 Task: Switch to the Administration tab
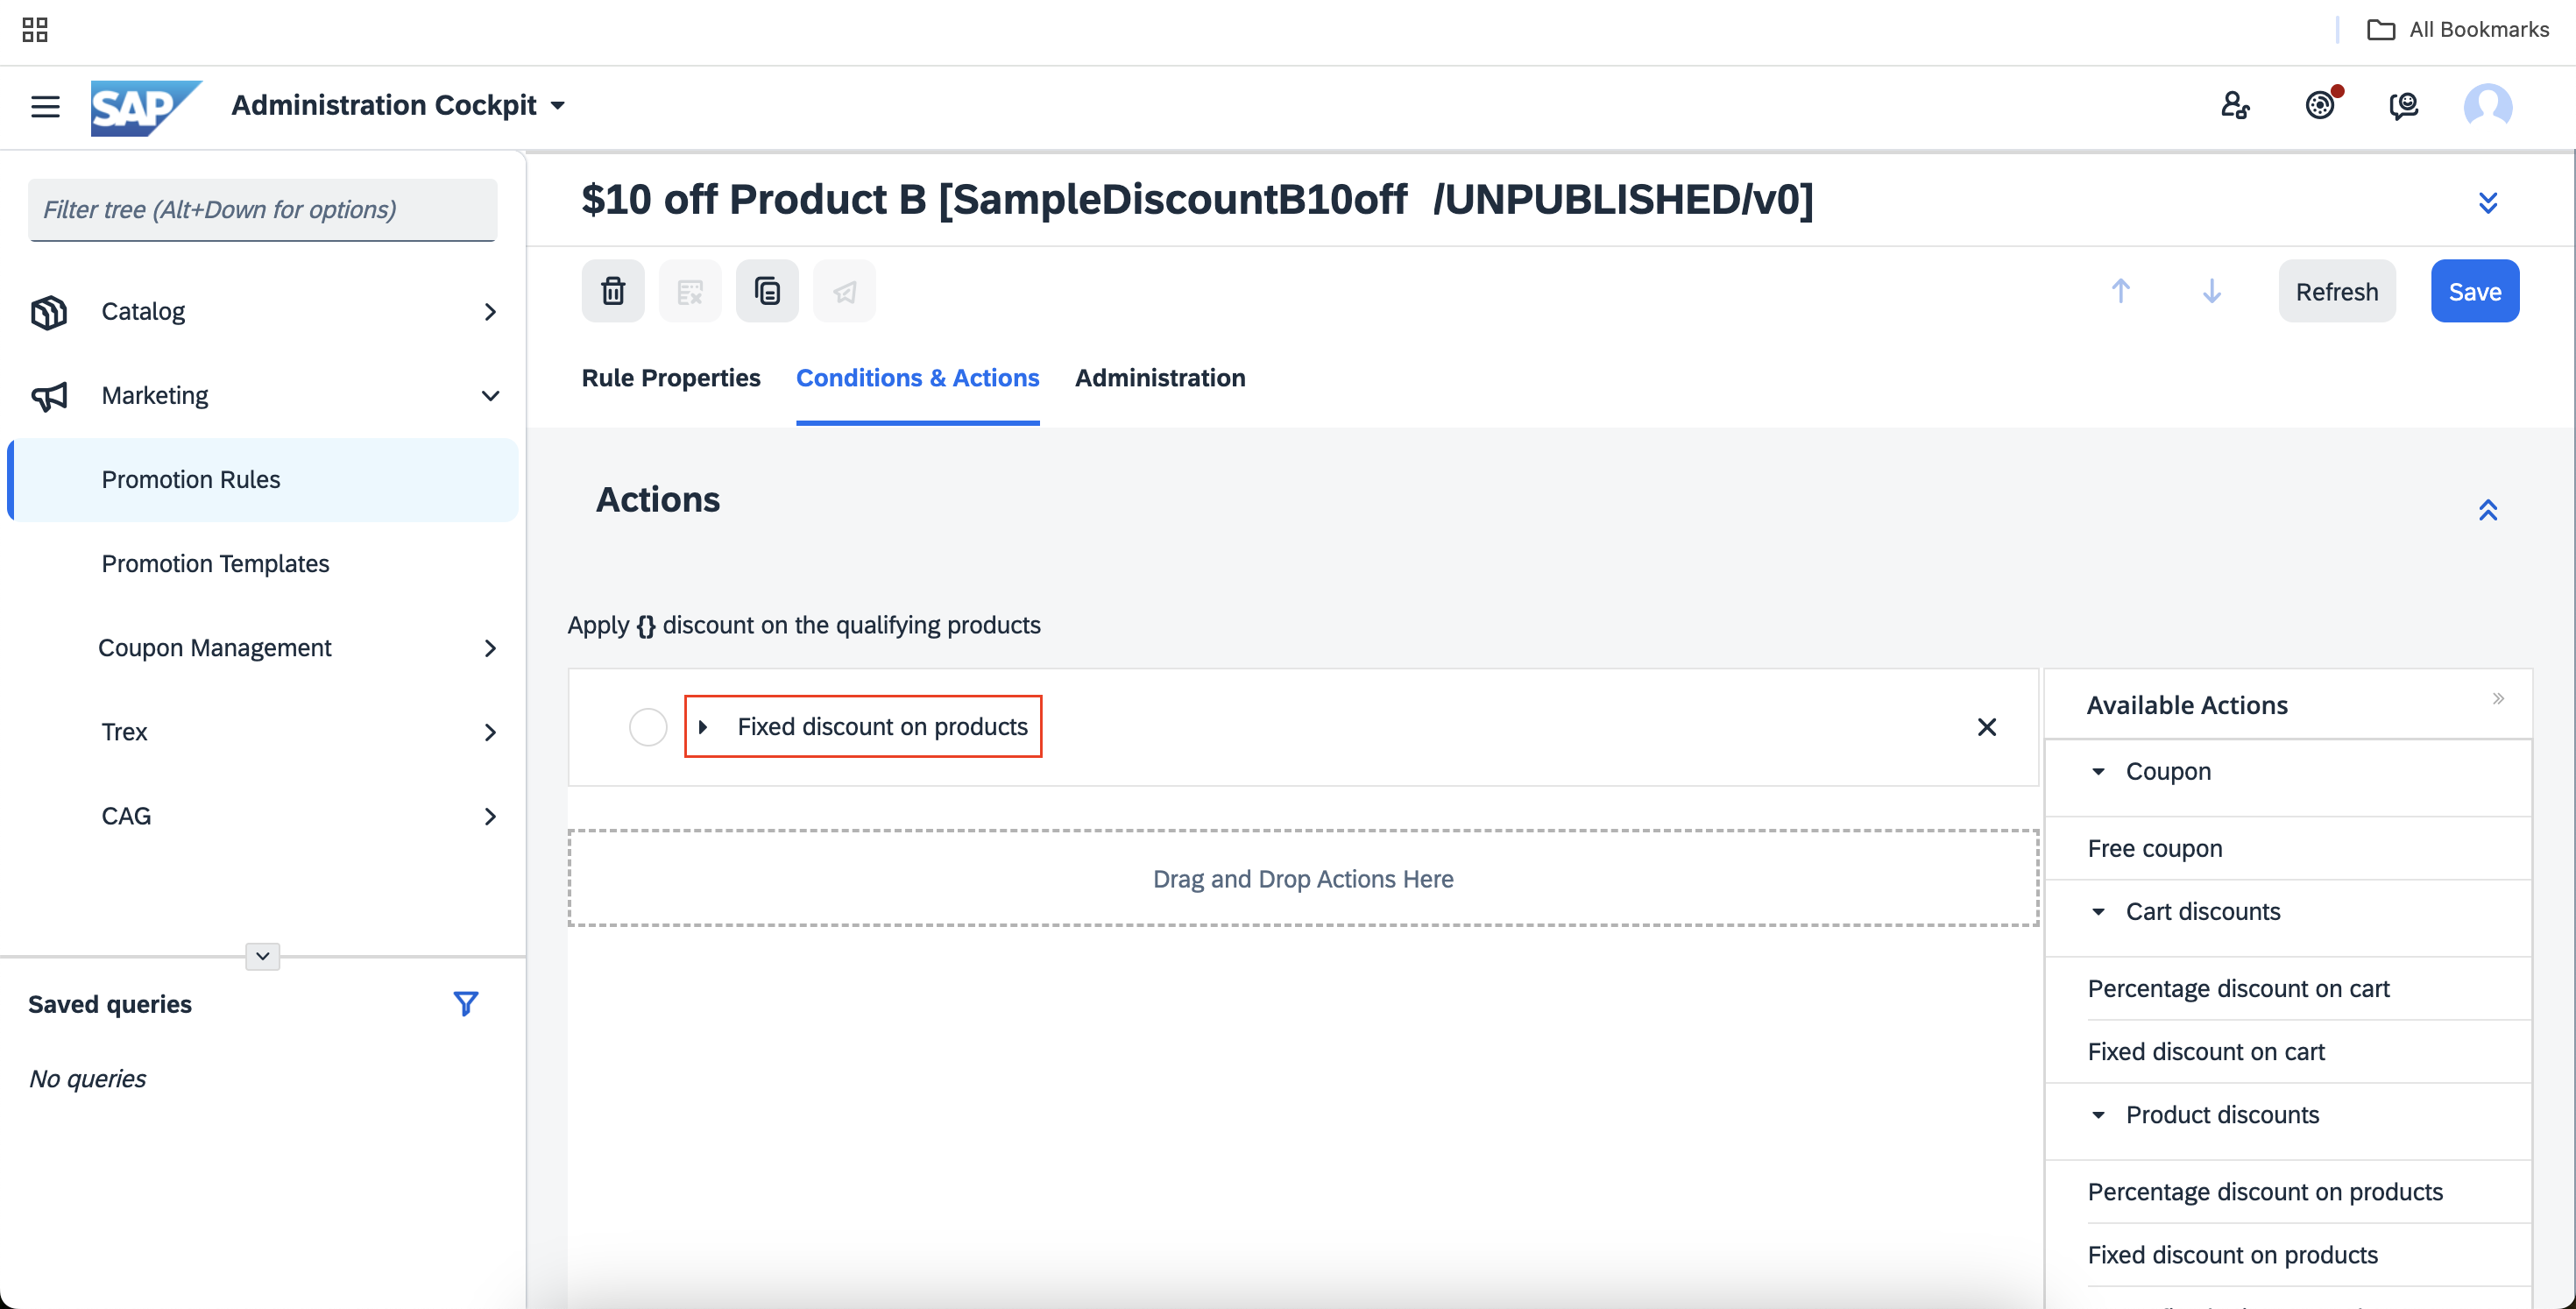click(x=1160, y=378)
